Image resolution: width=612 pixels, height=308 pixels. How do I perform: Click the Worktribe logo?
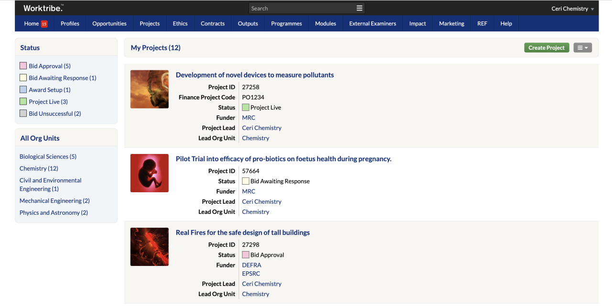[x=43, y=8]
